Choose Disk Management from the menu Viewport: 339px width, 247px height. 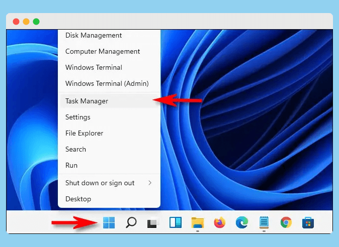point(94,35)
